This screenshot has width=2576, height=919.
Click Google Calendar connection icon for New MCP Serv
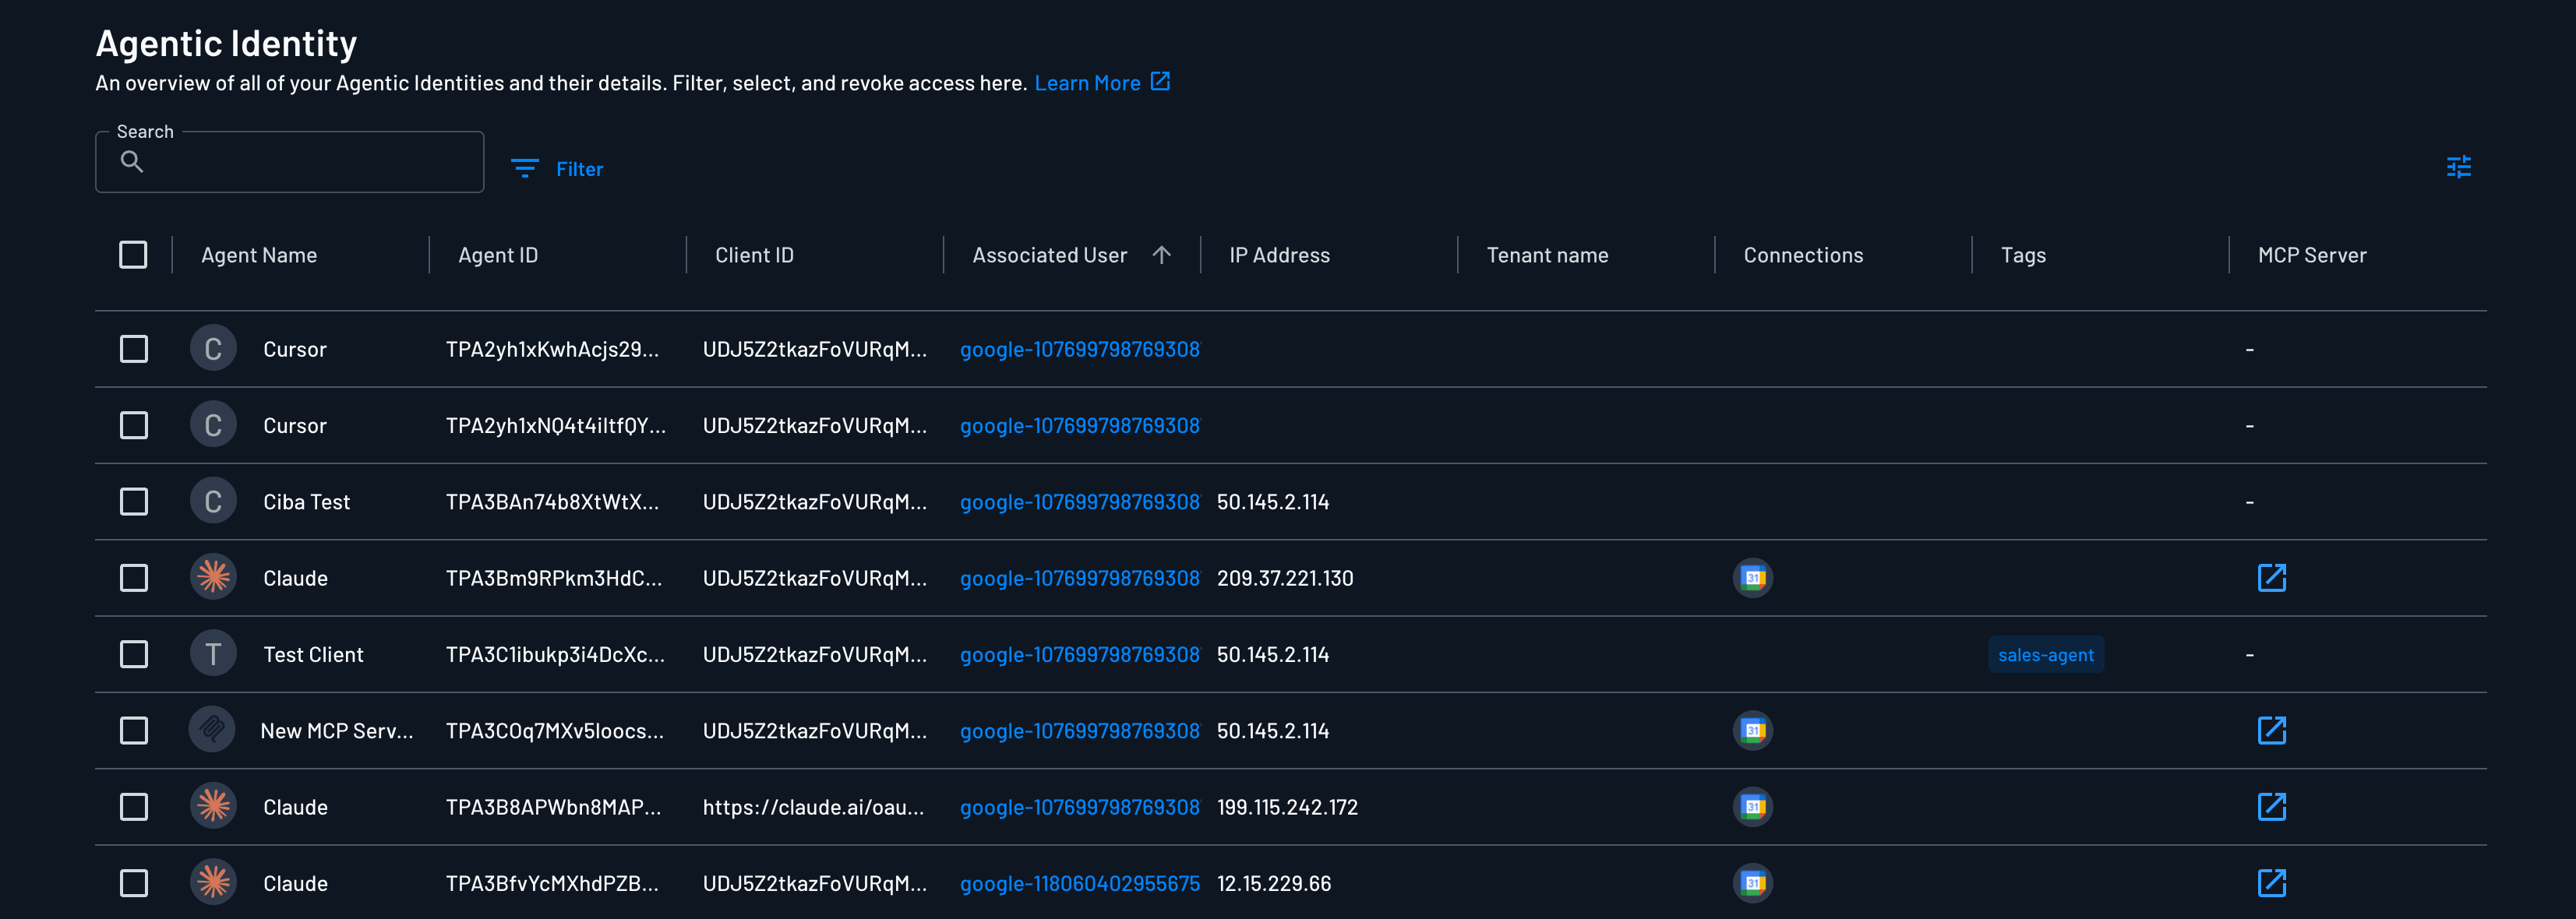(x=1752, y=730)
